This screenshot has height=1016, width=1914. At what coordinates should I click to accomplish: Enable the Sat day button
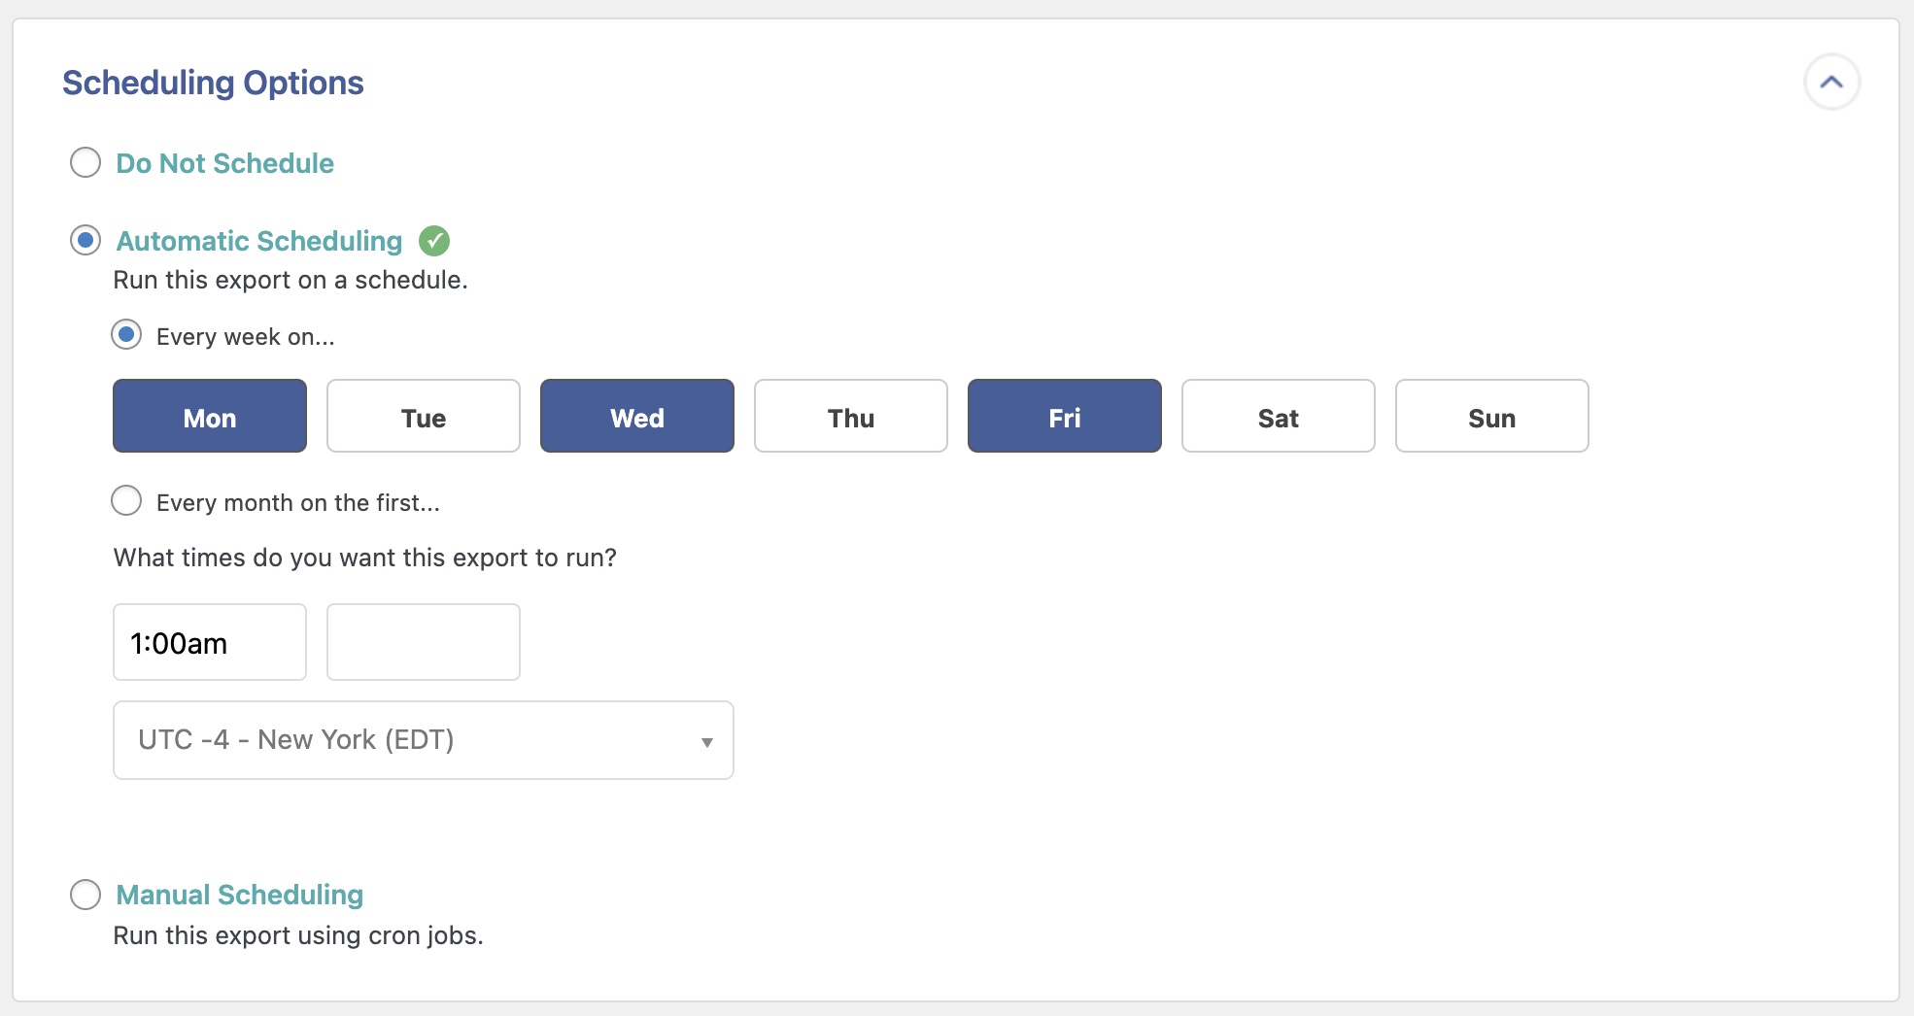(1279, 417)
